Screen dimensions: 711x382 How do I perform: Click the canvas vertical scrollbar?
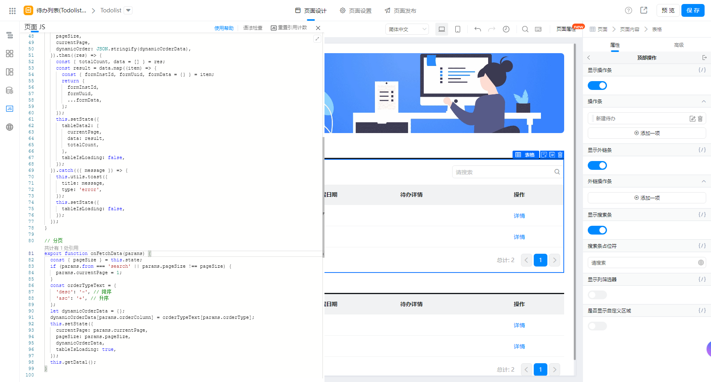[x=575, y=202]
